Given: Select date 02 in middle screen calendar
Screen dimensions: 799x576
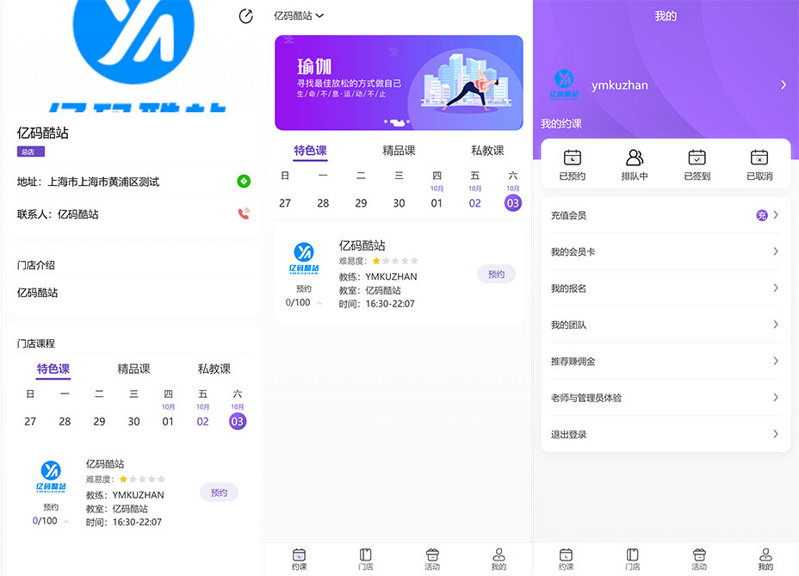Looking at the screenshot, I should pyautogui.click(x=475, y=203).
